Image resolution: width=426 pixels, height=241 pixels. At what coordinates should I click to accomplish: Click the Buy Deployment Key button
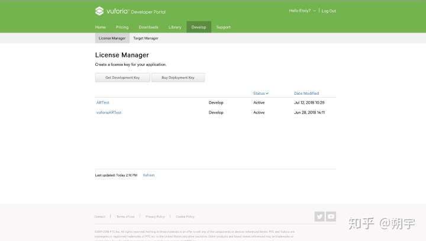pos(178,78)
